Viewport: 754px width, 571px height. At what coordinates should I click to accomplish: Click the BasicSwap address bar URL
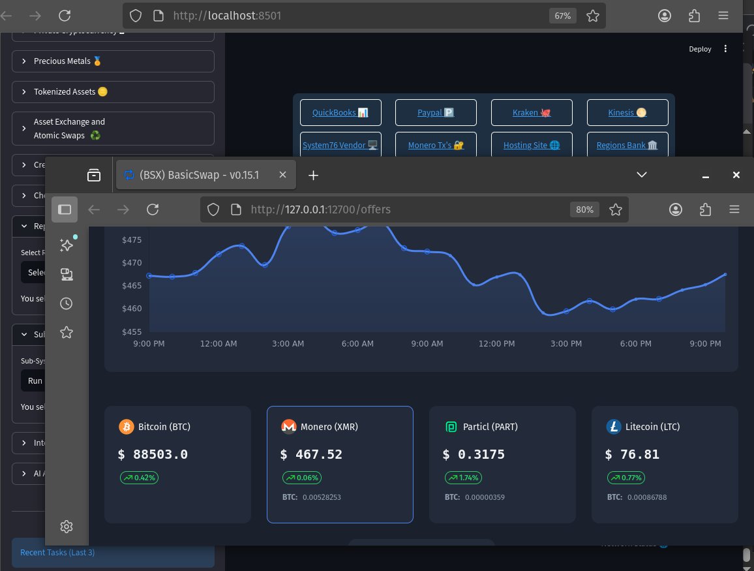tap(391, 209)
